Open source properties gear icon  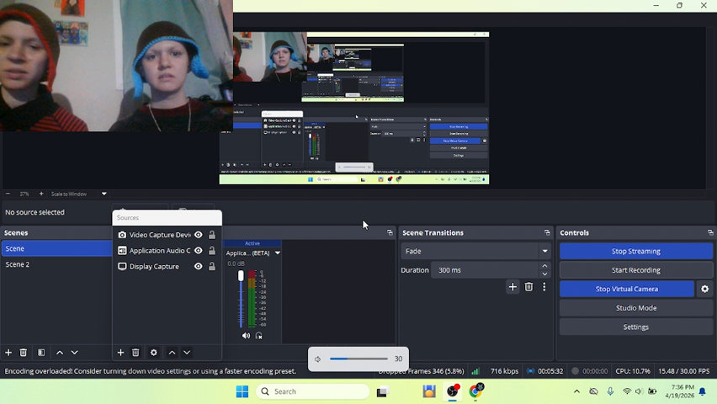(x=154, y=353)
